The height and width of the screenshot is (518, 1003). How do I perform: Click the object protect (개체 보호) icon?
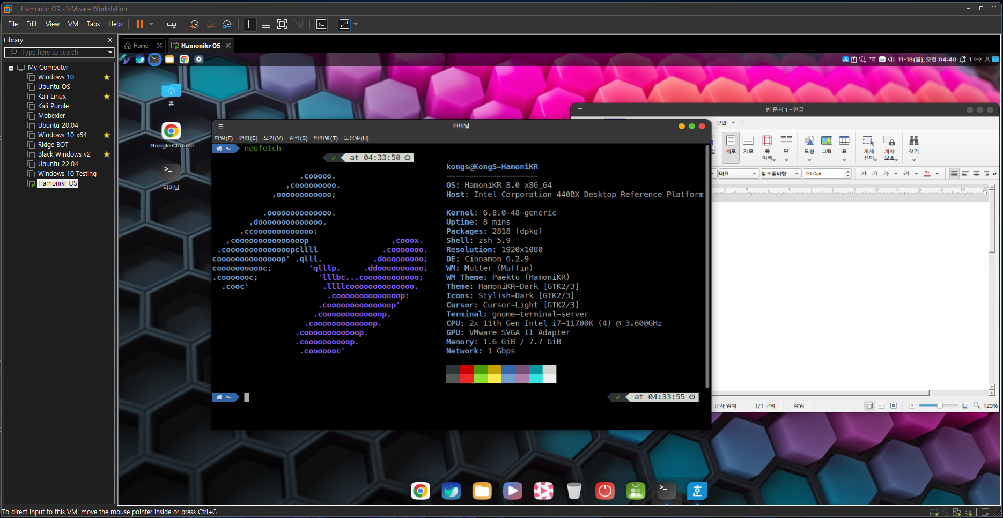[x=889, y=147]
